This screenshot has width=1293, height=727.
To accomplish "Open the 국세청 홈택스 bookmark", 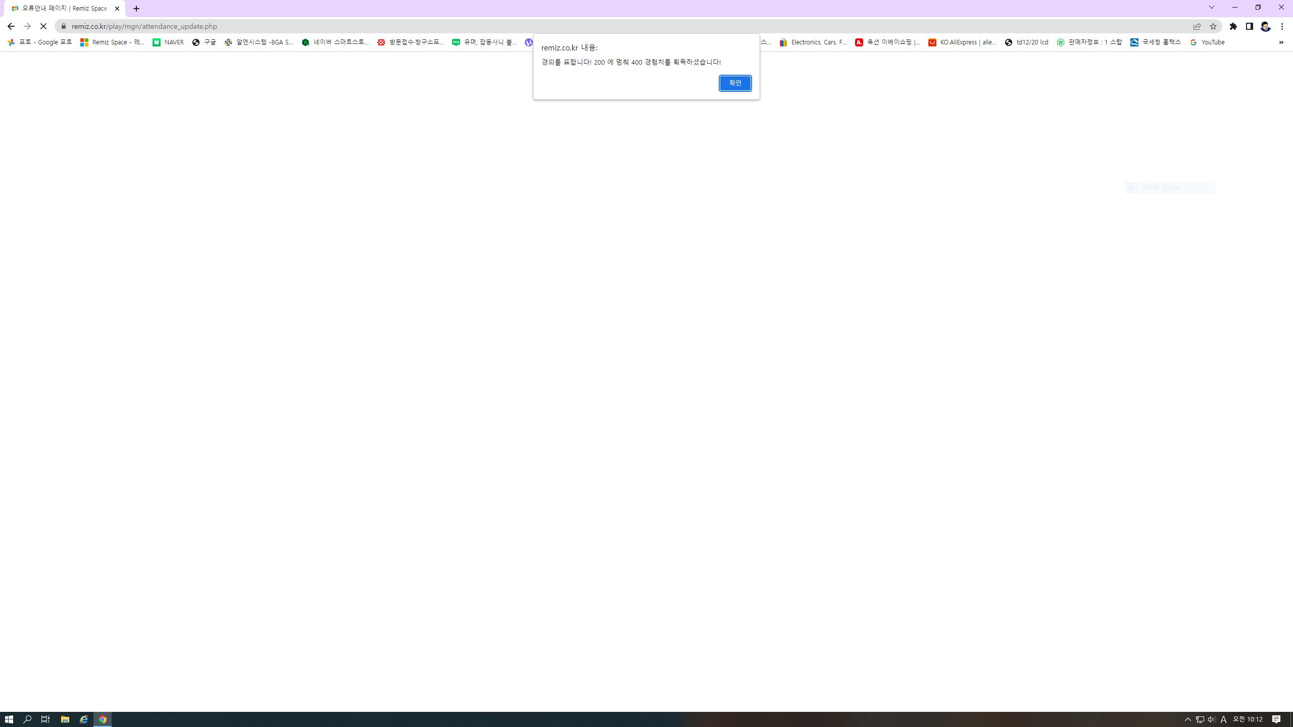I will point(1156,42).
